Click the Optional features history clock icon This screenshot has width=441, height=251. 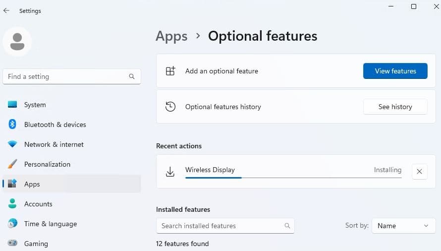(x=170, y=107)
